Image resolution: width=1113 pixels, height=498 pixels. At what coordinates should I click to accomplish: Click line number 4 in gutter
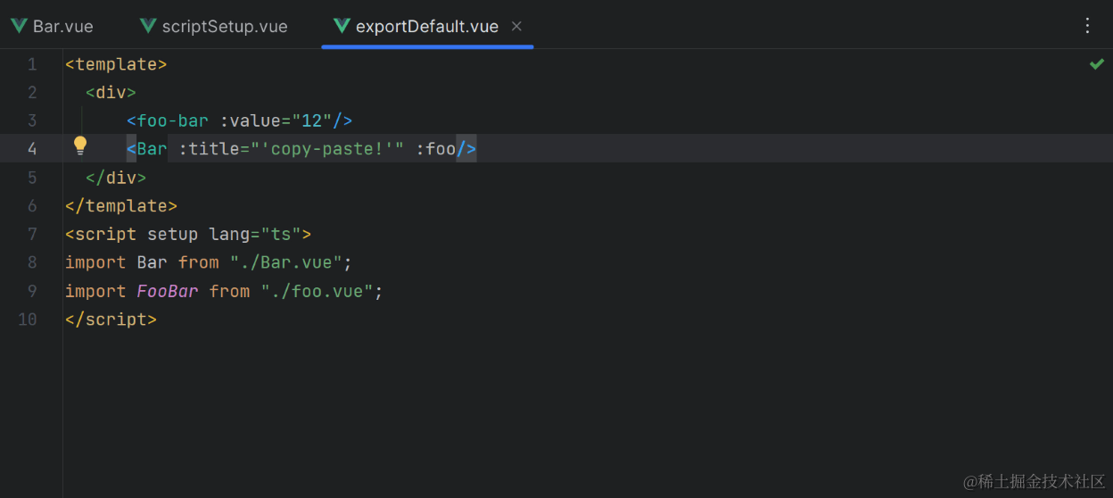tap(32, 149)
